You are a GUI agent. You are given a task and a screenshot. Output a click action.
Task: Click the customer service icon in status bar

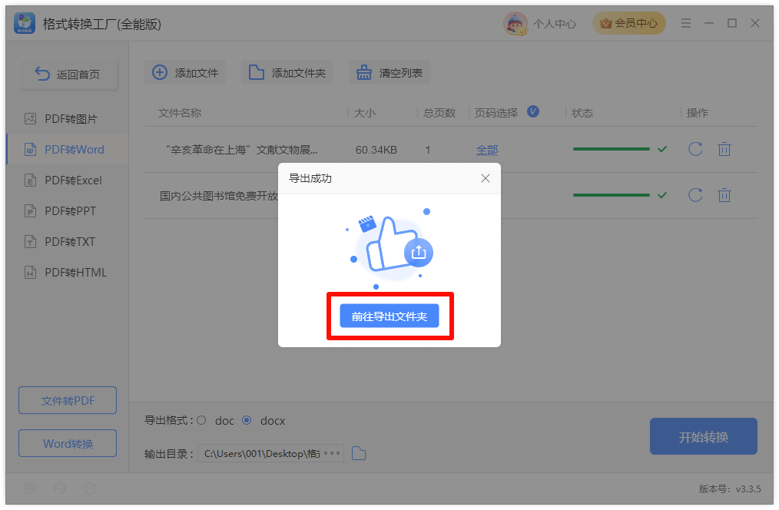pos(60,488)
